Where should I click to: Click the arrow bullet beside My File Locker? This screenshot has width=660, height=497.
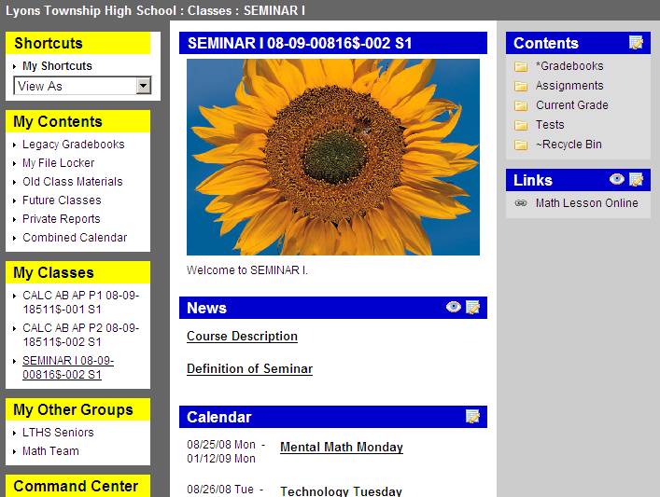click(x=14, y=163)
